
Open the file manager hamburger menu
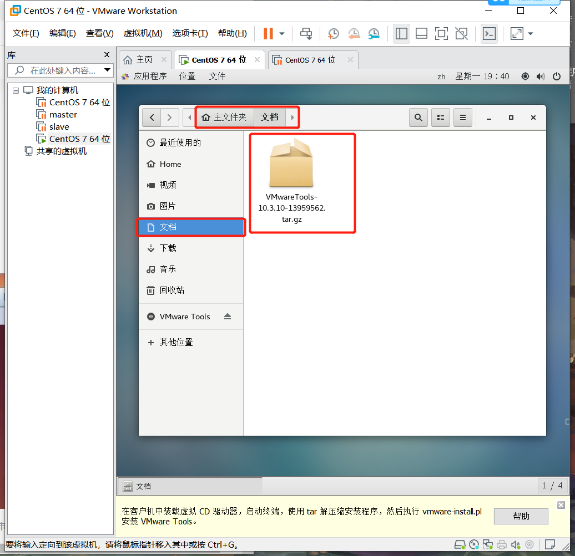point(463,118)
